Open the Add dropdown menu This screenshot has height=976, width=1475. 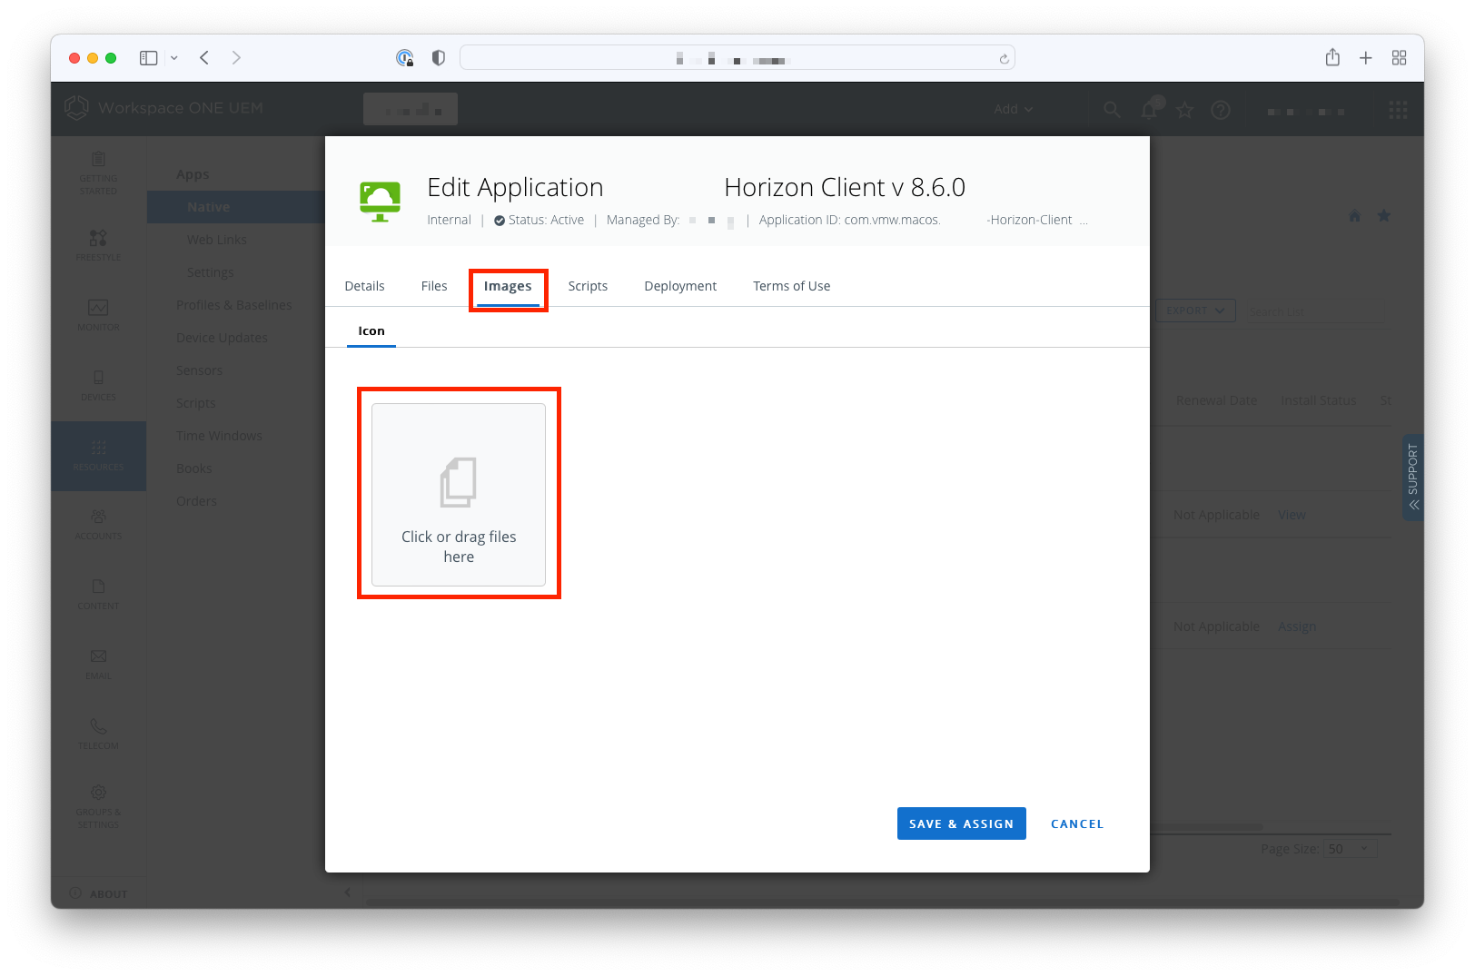click(x=1013, y=109)
